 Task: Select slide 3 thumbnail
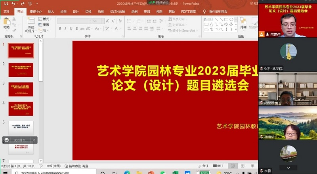pos(21,89)
